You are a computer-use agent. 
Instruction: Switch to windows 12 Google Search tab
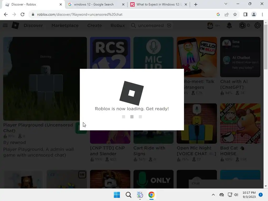point(94,4)
